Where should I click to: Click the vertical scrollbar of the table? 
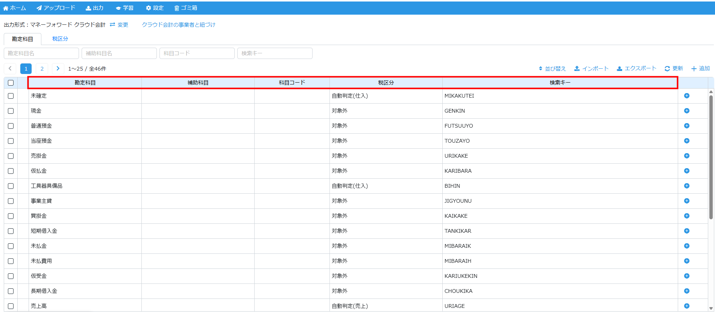click(710, 158)
